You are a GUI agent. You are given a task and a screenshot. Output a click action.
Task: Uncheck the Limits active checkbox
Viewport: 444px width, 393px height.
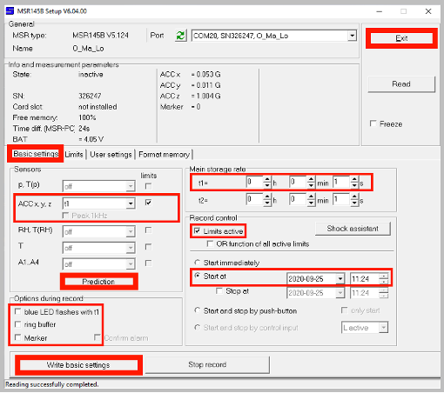tap(197, 230)
